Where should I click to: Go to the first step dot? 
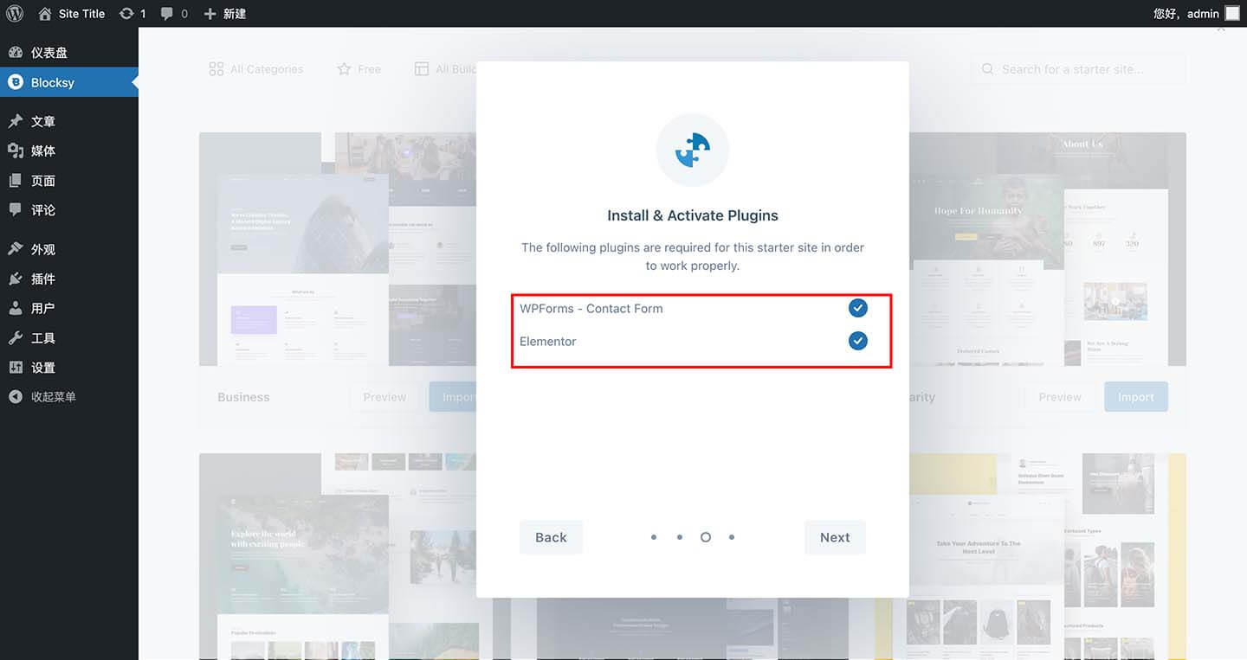(x=654, y=537)
